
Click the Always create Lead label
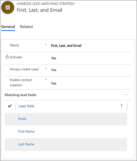24,69
